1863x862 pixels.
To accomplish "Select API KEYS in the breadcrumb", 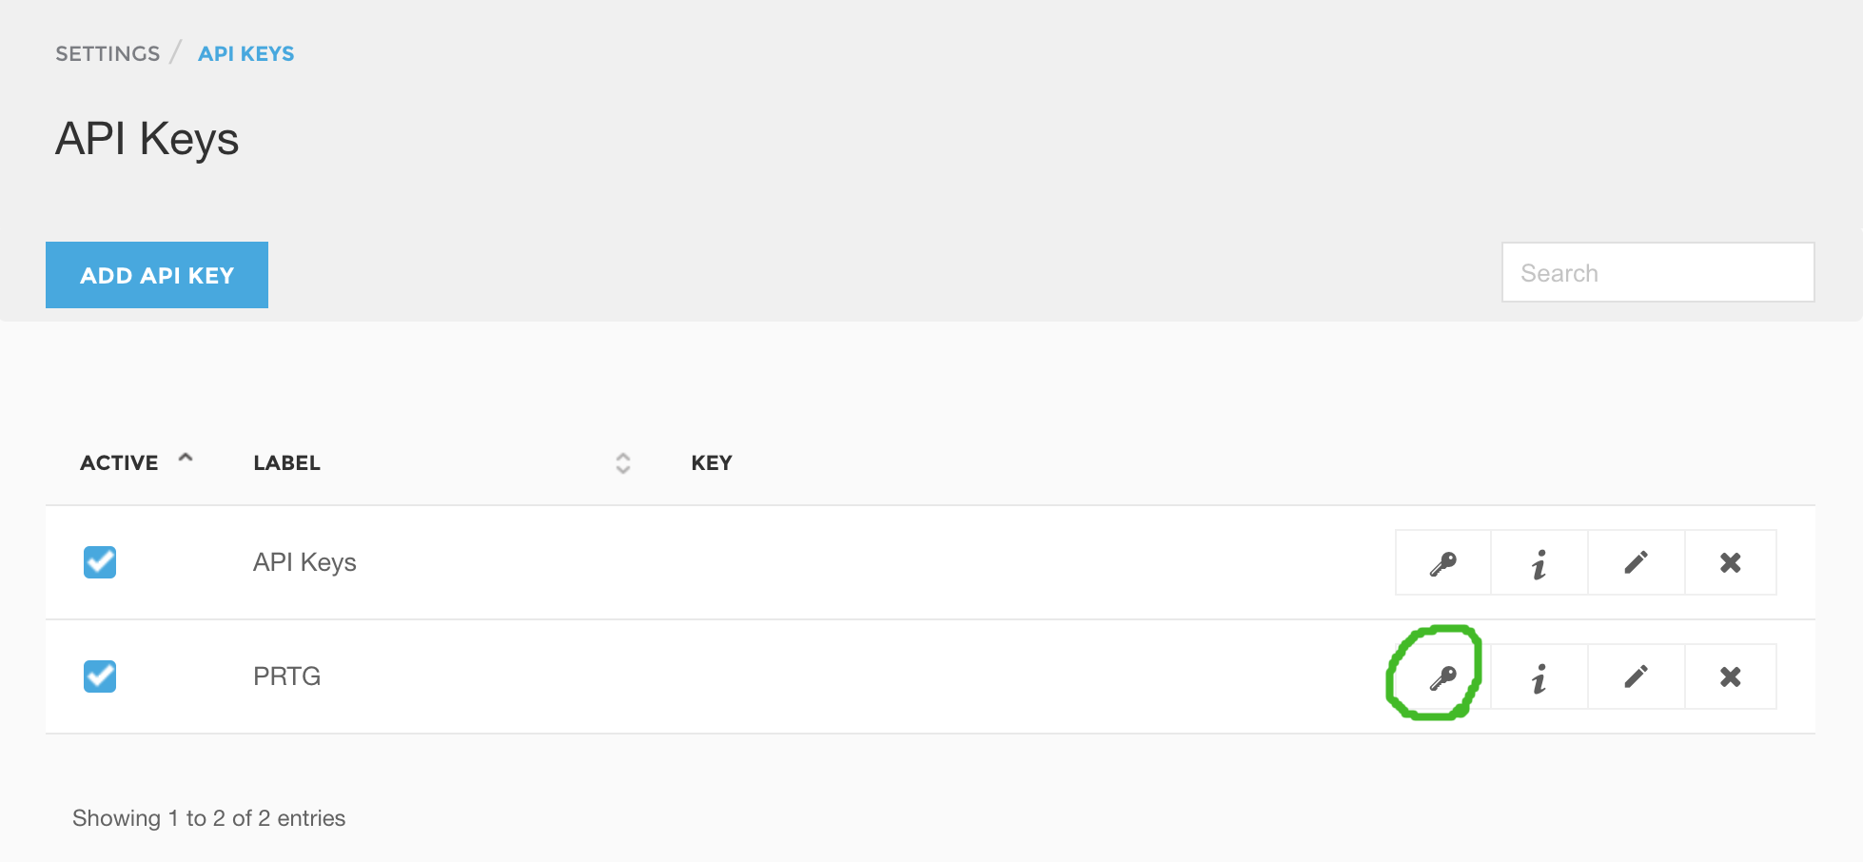I will (245, 53).
